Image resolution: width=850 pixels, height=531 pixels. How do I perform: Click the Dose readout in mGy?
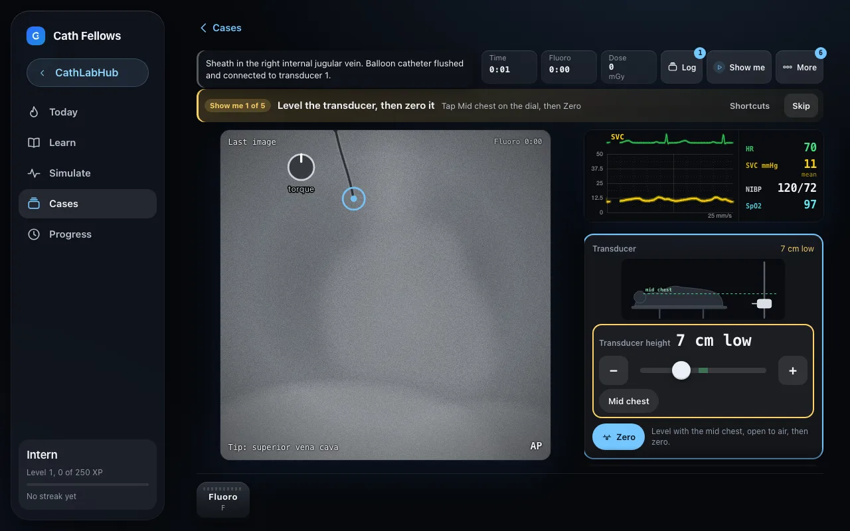tap(628, 67)
